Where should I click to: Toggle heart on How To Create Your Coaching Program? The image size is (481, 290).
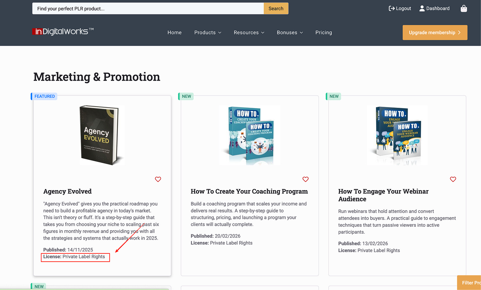(x=306, y=179)
